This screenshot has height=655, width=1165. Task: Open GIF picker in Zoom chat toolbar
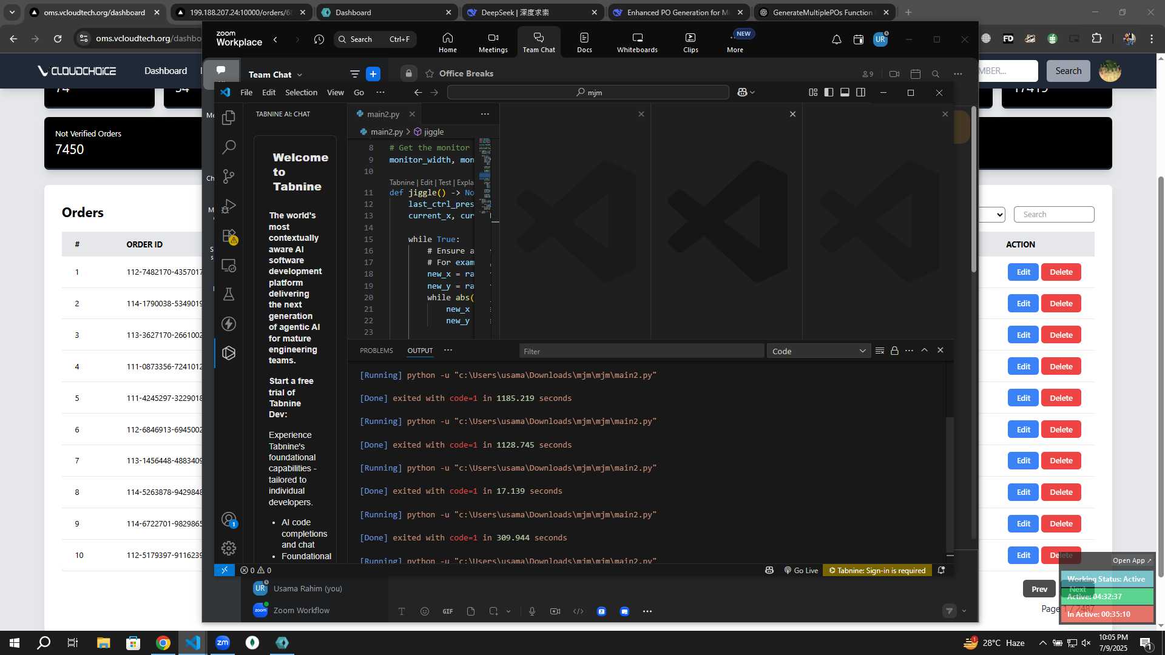click(448, 611)
